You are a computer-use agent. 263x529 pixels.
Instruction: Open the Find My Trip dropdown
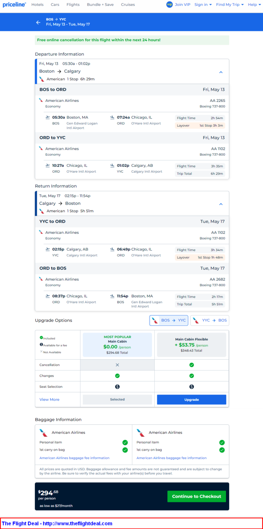[x=230, y=5]
